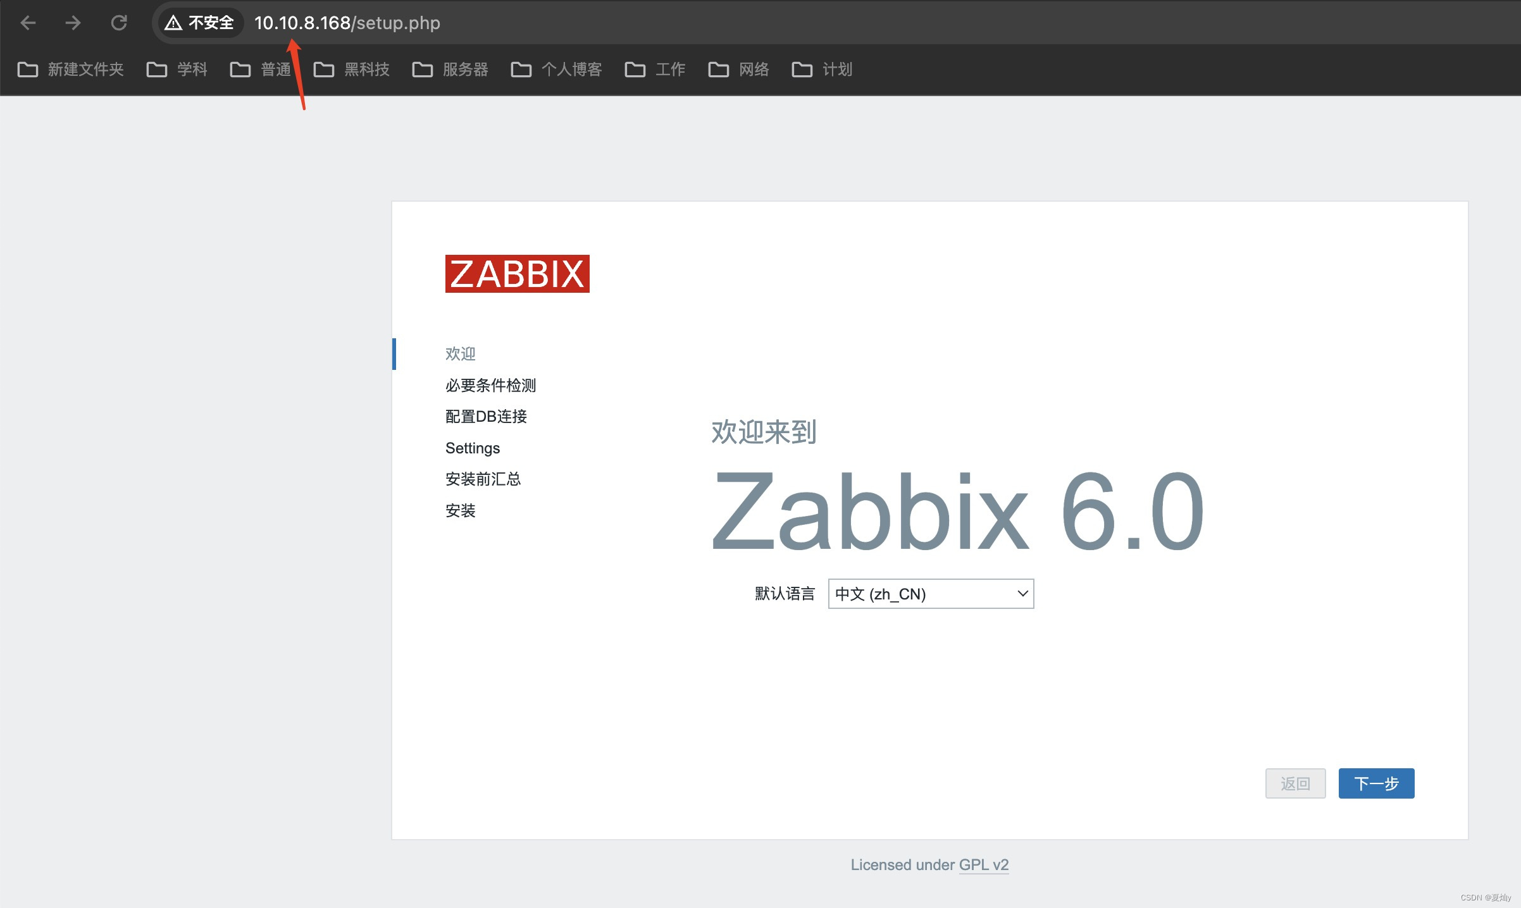Click the browser back arrow
1521x908 pixels.
pyautogui.click(x=28, y=23)
